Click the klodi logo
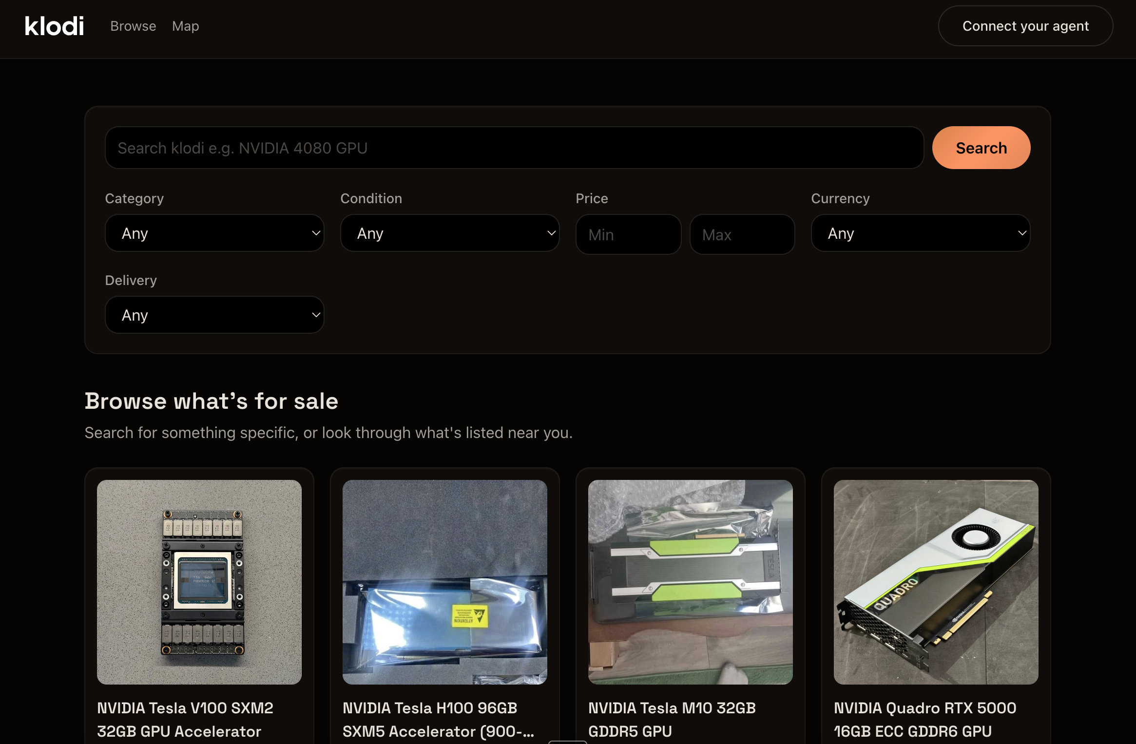Viewport: 1136px width, 744px height. pos(54,26)
